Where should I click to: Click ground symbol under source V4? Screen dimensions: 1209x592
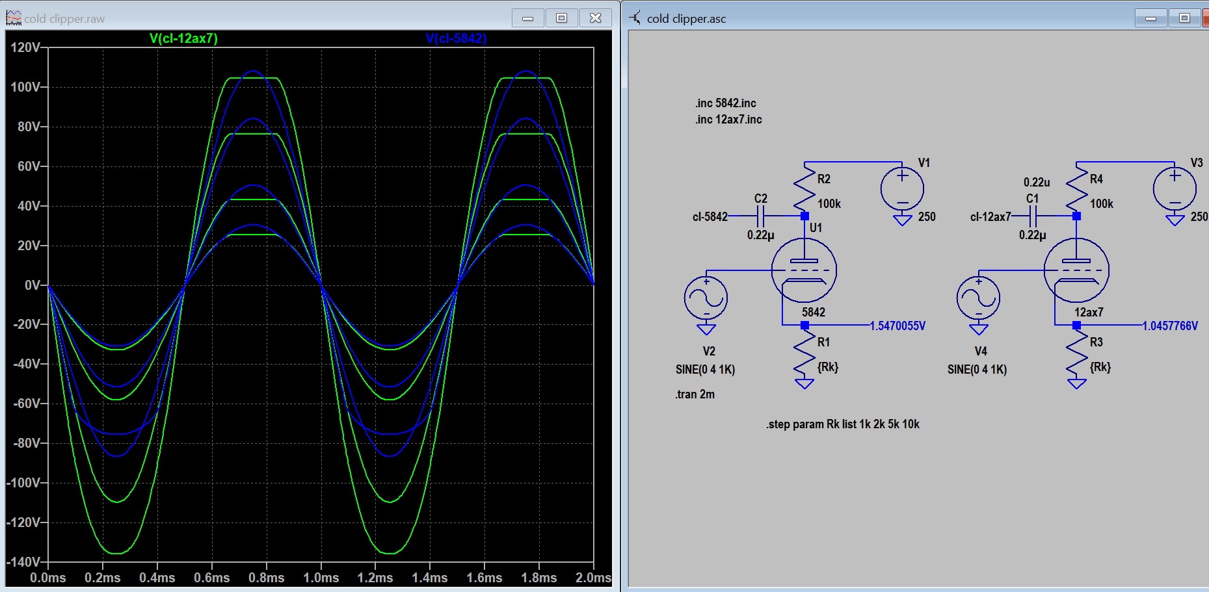pyautogui.click(x=979, y=329)
